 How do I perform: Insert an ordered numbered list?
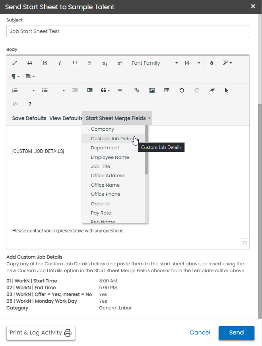click(15, 90)
